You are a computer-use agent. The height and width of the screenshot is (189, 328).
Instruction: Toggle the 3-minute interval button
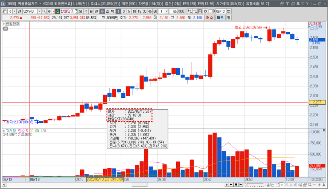click(123, 11)
